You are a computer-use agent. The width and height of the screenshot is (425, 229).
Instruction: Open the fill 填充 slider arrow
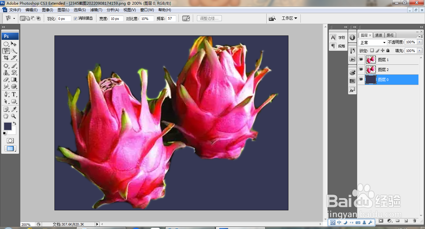(x=420, y=51)
